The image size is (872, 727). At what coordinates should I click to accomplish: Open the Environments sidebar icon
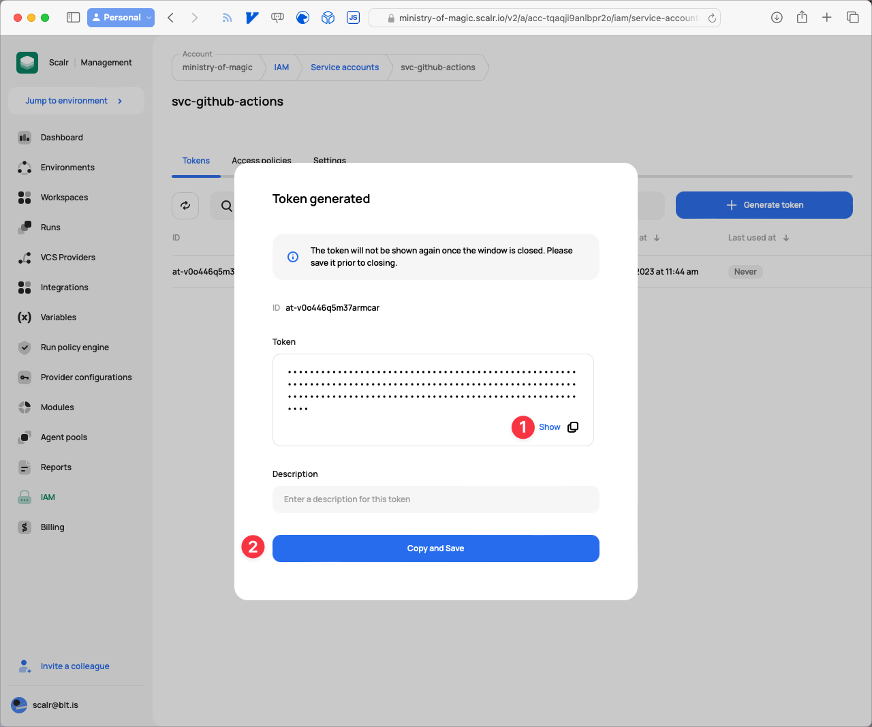click(25, 168)
